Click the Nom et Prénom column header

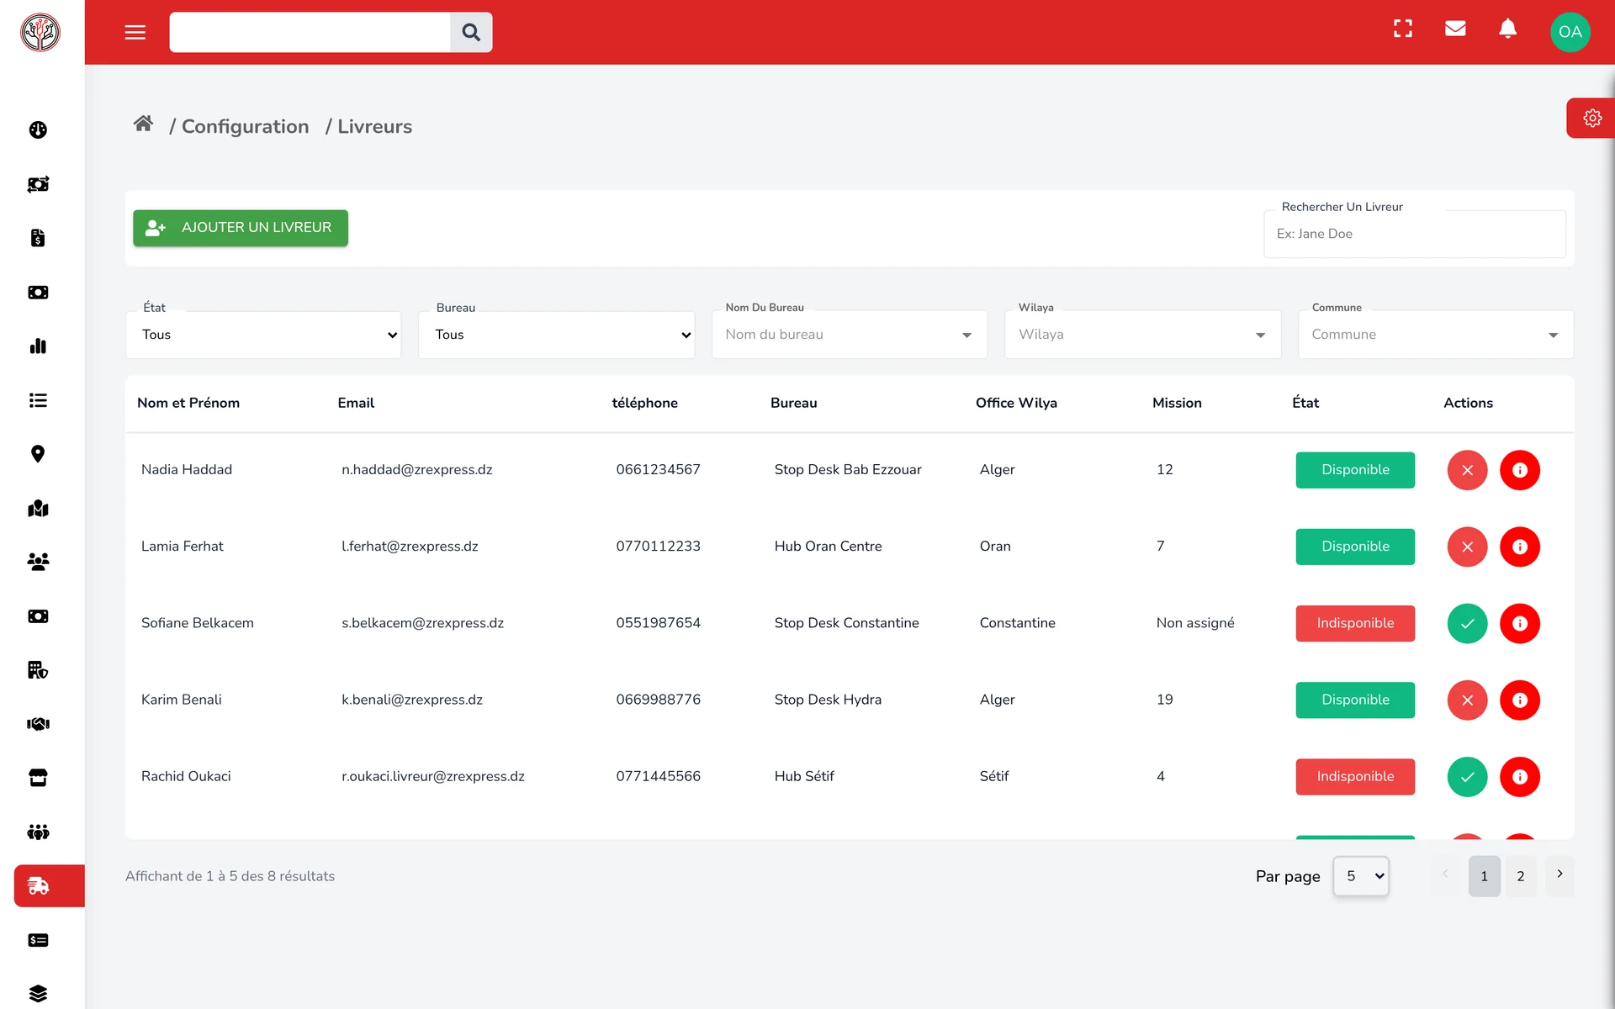[x=188, y=403]
